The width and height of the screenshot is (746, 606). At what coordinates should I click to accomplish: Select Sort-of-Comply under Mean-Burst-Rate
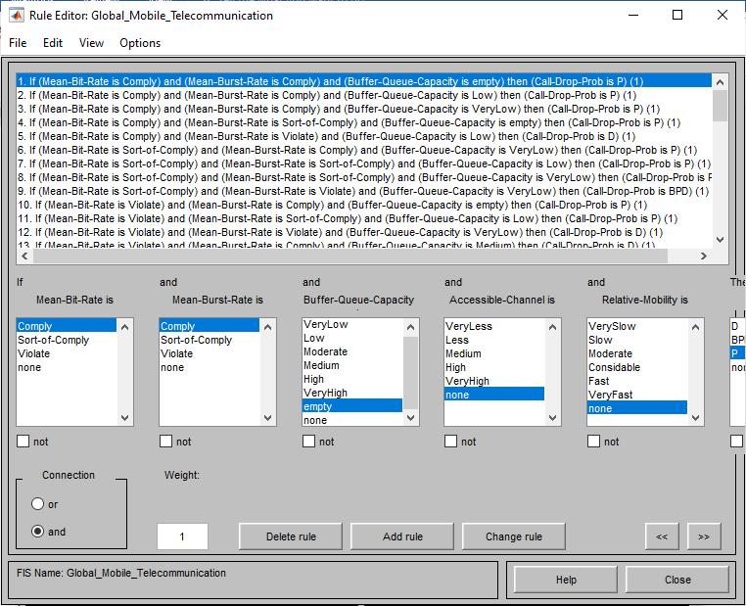pyautogui.click(x=210, y=340)
